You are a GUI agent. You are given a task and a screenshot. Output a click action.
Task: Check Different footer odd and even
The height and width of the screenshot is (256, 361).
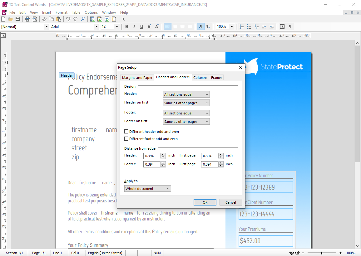(126, 139)
